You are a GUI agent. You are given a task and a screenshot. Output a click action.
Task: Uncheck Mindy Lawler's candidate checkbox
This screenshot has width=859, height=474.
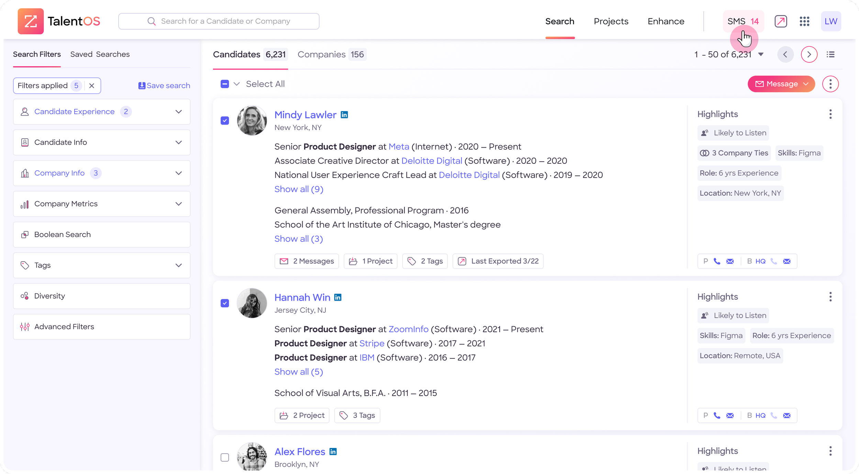click(225, 121)
